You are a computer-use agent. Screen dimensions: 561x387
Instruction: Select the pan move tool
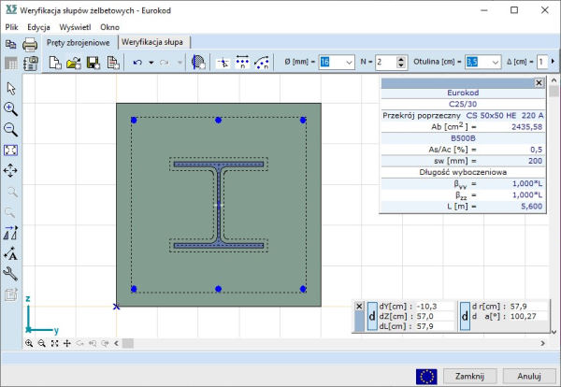(11, 171)
